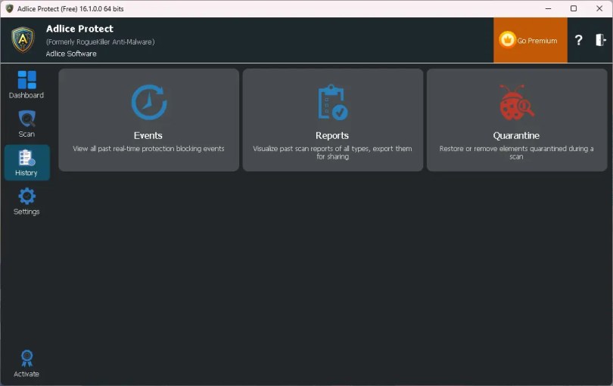Open the Dashboard section in the sidebar
The height and width of the screenshot is (386, 613).
[26, 85]
